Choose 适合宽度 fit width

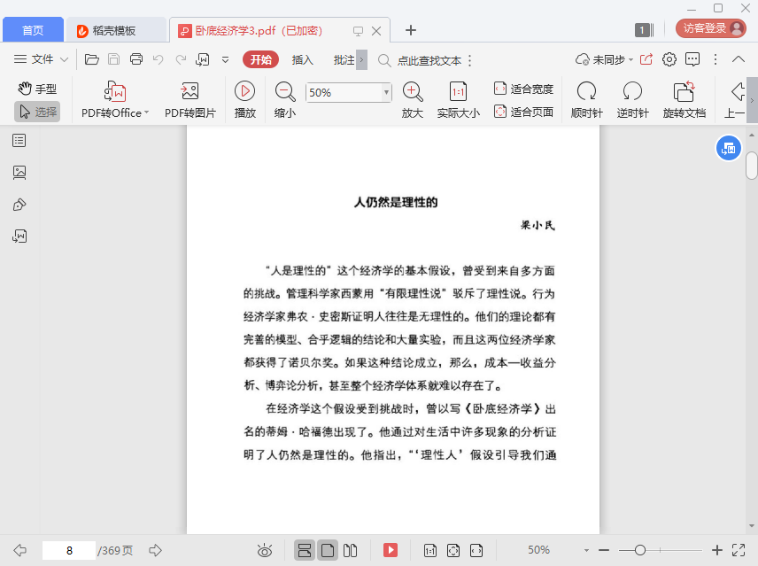pos(523,89)
